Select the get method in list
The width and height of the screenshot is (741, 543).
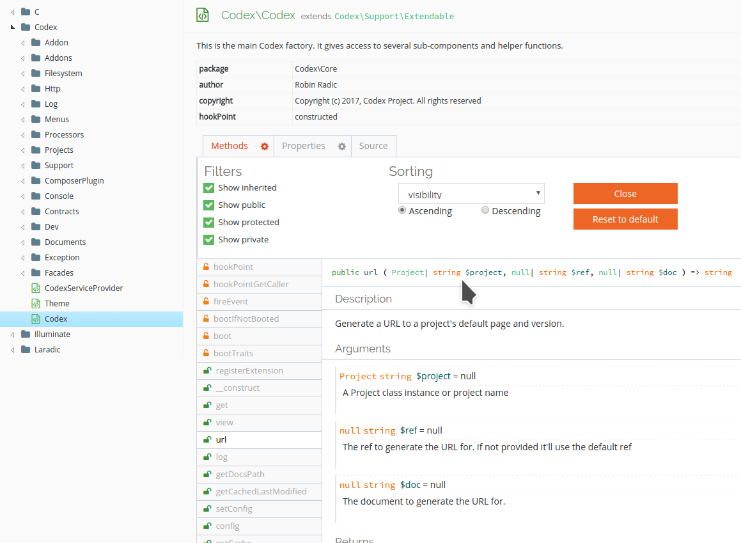(259, 405)
